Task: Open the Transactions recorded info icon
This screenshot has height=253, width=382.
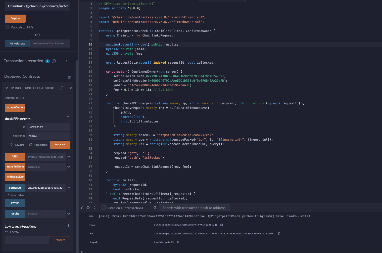Action: 54,61
